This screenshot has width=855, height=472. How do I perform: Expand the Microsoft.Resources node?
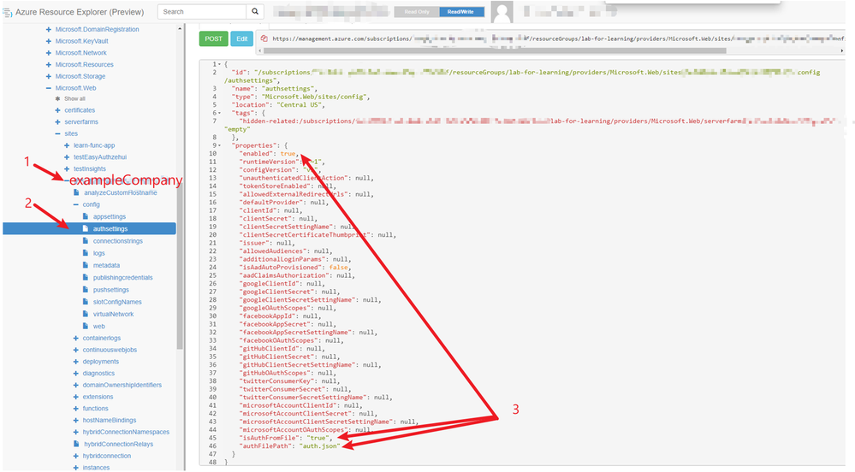pos(49,64)
